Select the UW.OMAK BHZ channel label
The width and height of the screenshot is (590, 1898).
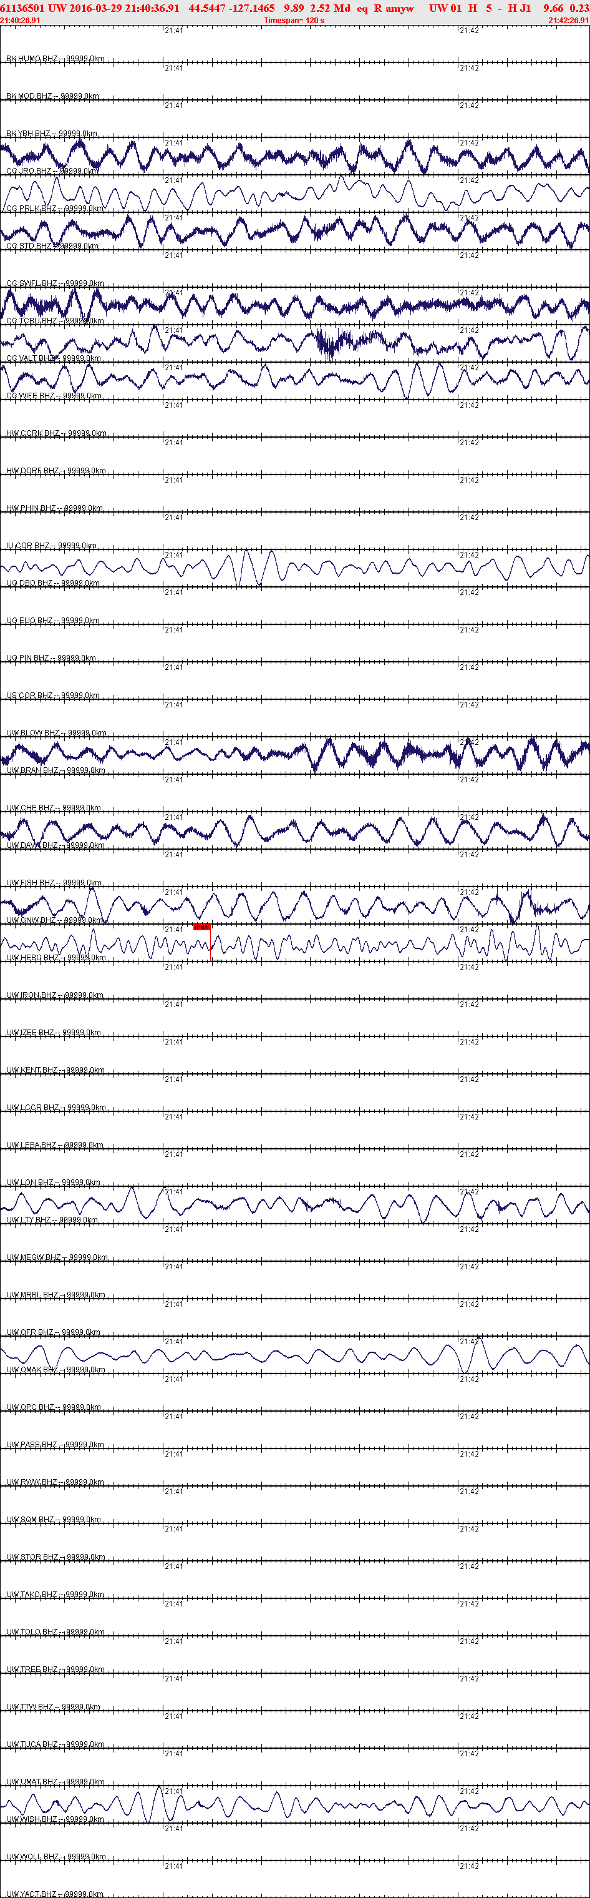tap(56, 1370)
